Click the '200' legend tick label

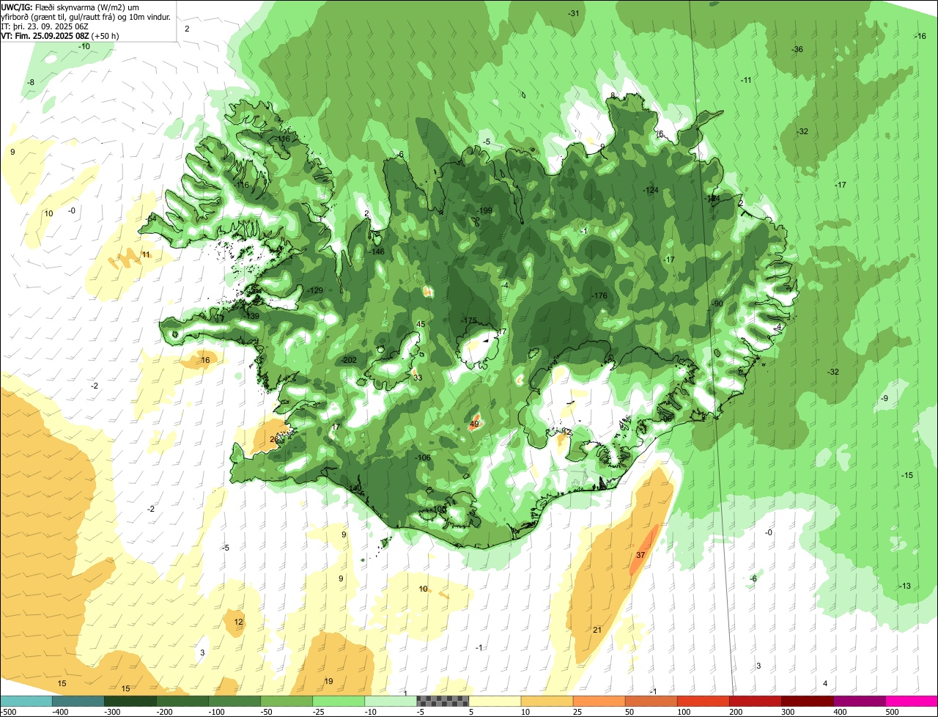pos(736,711)
